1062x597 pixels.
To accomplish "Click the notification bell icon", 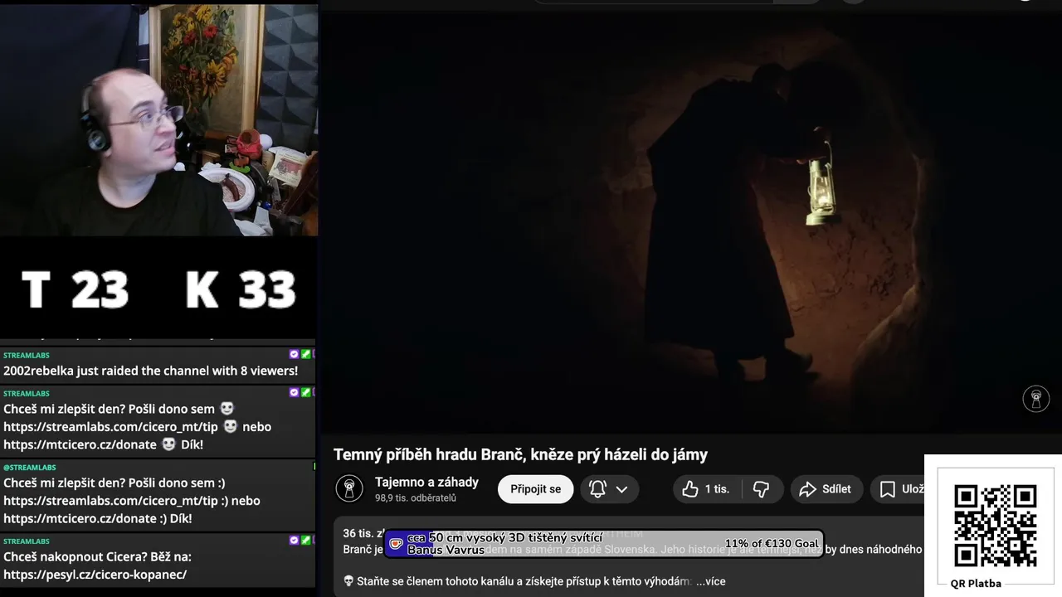I will tap(597, 489).
